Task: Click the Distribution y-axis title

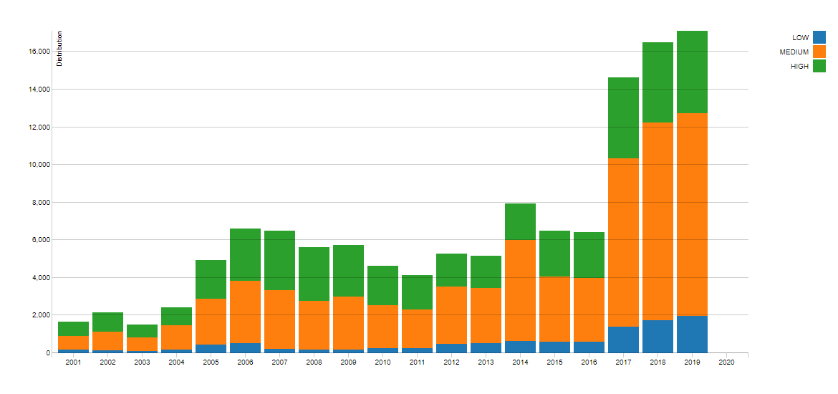Action: [60, 49]
